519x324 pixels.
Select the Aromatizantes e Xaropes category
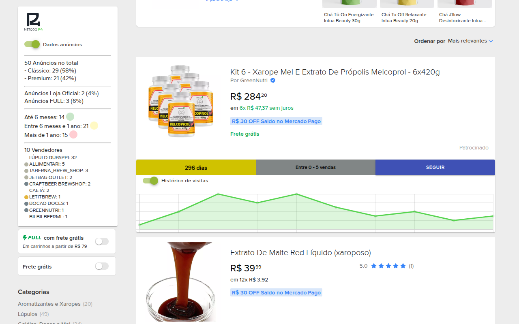tap(49, 304)
